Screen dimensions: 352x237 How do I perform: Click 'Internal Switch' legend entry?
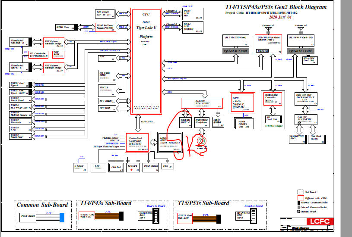click(307, 212)
